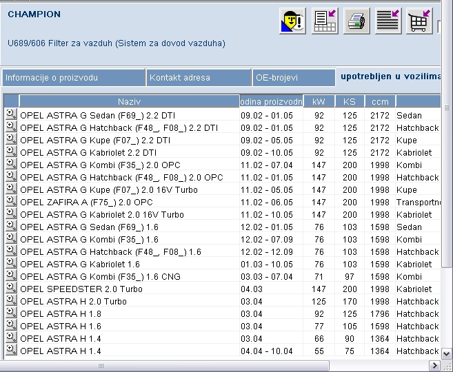Sort by ccm column header
Viewport: 453px width, 372px height.
click(x=380, y=101)
